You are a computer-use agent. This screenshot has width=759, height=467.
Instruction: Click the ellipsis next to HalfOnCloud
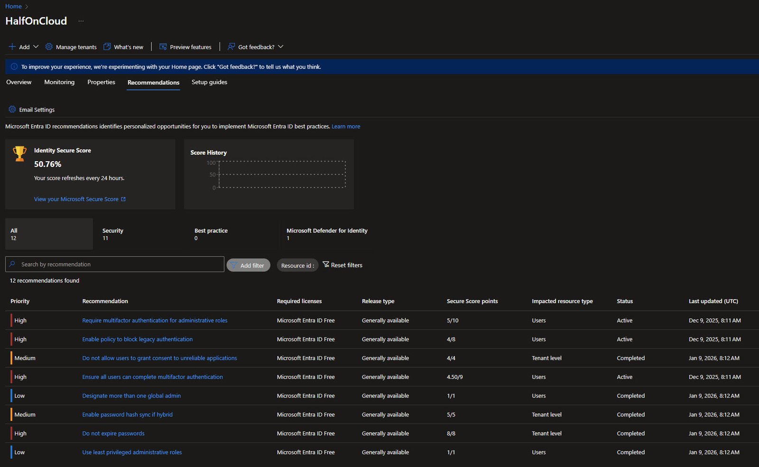tap(81, 21)
